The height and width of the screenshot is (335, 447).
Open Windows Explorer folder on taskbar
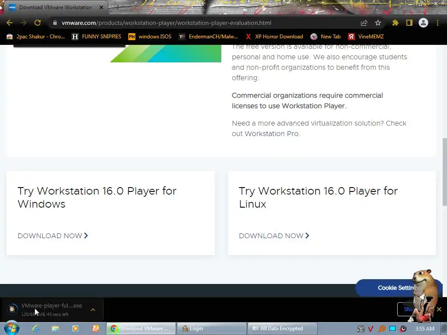coord(55,328)
